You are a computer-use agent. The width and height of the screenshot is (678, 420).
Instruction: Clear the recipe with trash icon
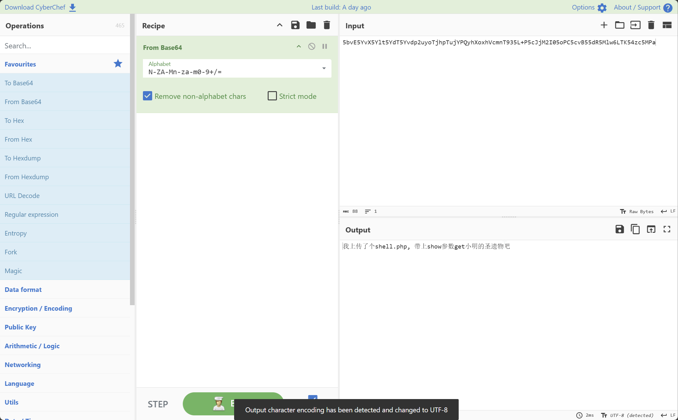pos(327,25)
